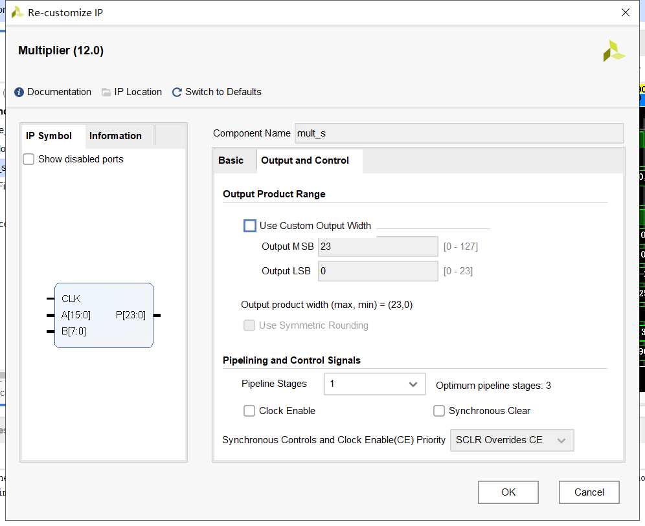Close the Re-customize IP dialog

(625, 12)
